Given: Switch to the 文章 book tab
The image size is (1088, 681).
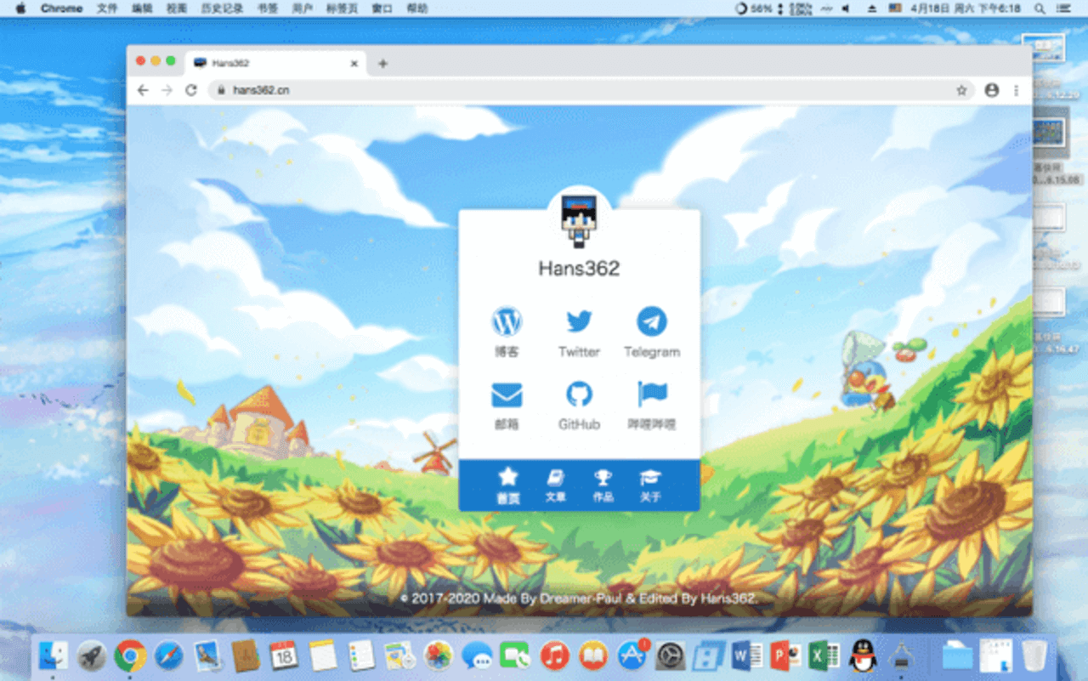Looking at the screenshot, I should click(x=555, y=485).
